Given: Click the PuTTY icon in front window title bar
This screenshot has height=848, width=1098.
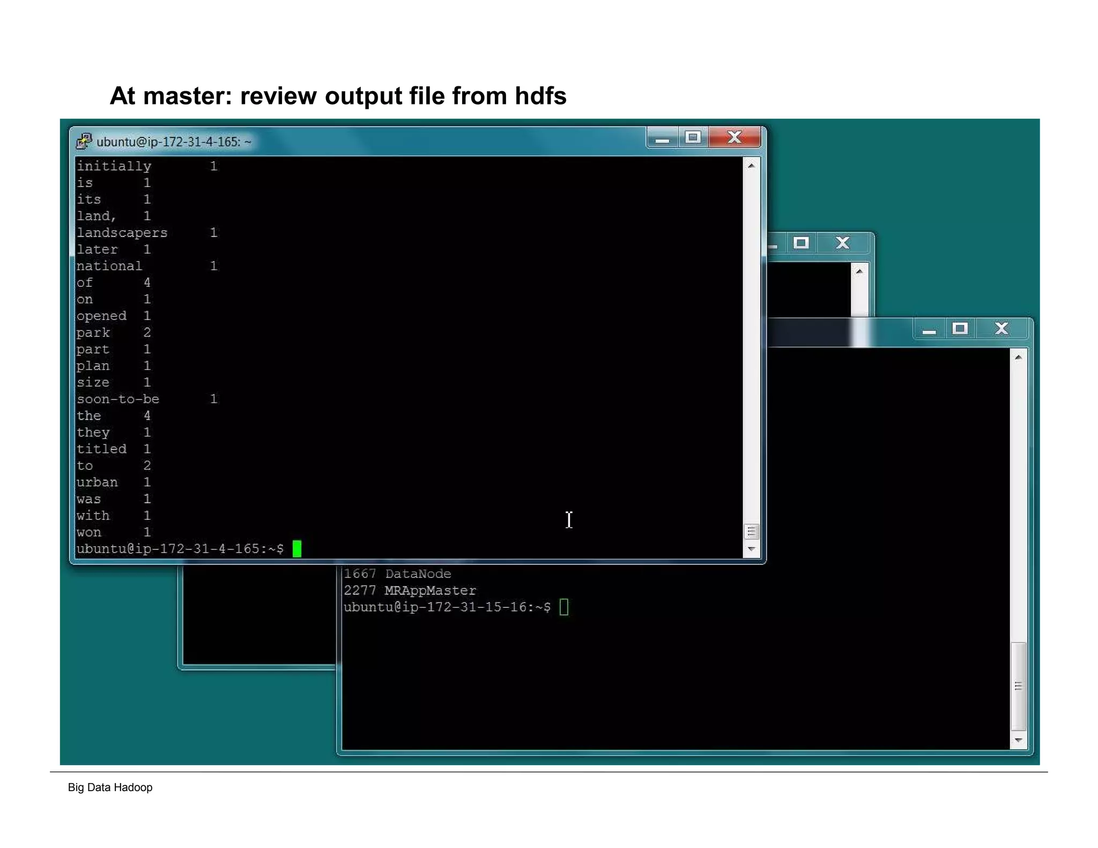Looking at the screenshot, I should pyautogui.click(x=84, y=142).
